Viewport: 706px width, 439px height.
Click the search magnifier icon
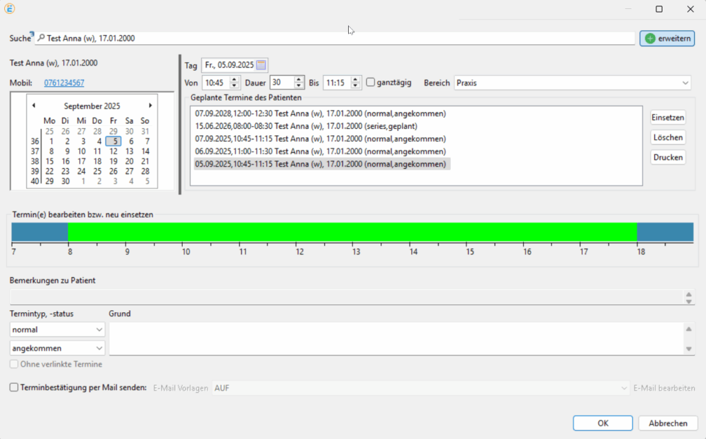41,39
